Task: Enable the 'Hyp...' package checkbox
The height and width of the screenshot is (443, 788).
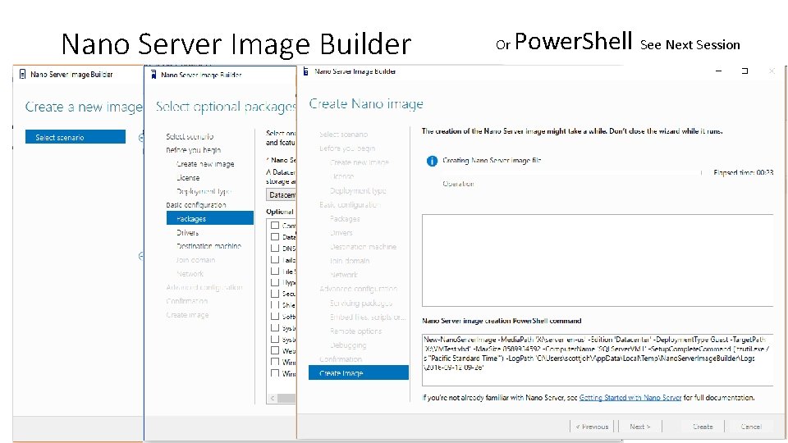Action: click(275, 282)
